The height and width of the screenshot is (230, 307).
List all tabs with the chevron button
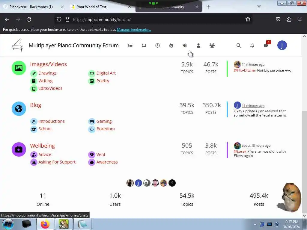click(259, 7)
